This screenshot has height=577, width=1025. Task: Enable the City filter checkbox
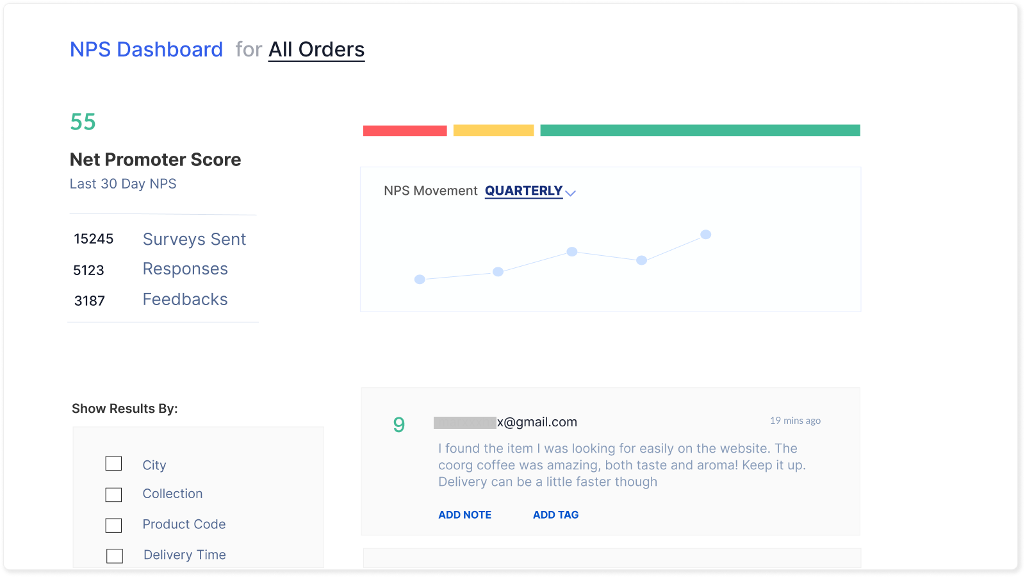(x=113, y=464)
